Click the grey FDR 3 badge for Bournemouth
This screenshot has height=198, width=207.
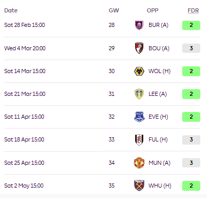191,48
